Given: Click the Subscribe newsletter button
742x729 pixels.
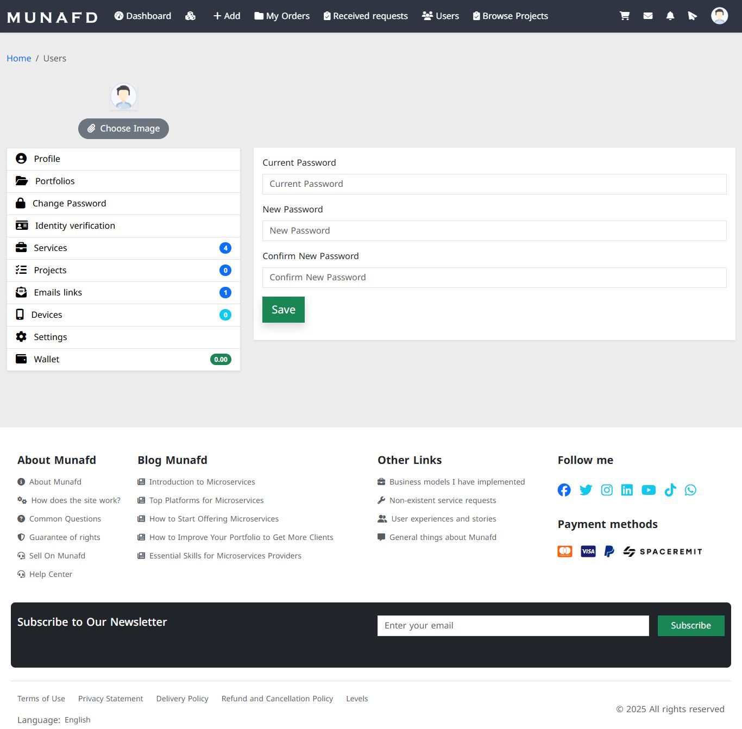Looking at the screenshot, I should (691, 626).
